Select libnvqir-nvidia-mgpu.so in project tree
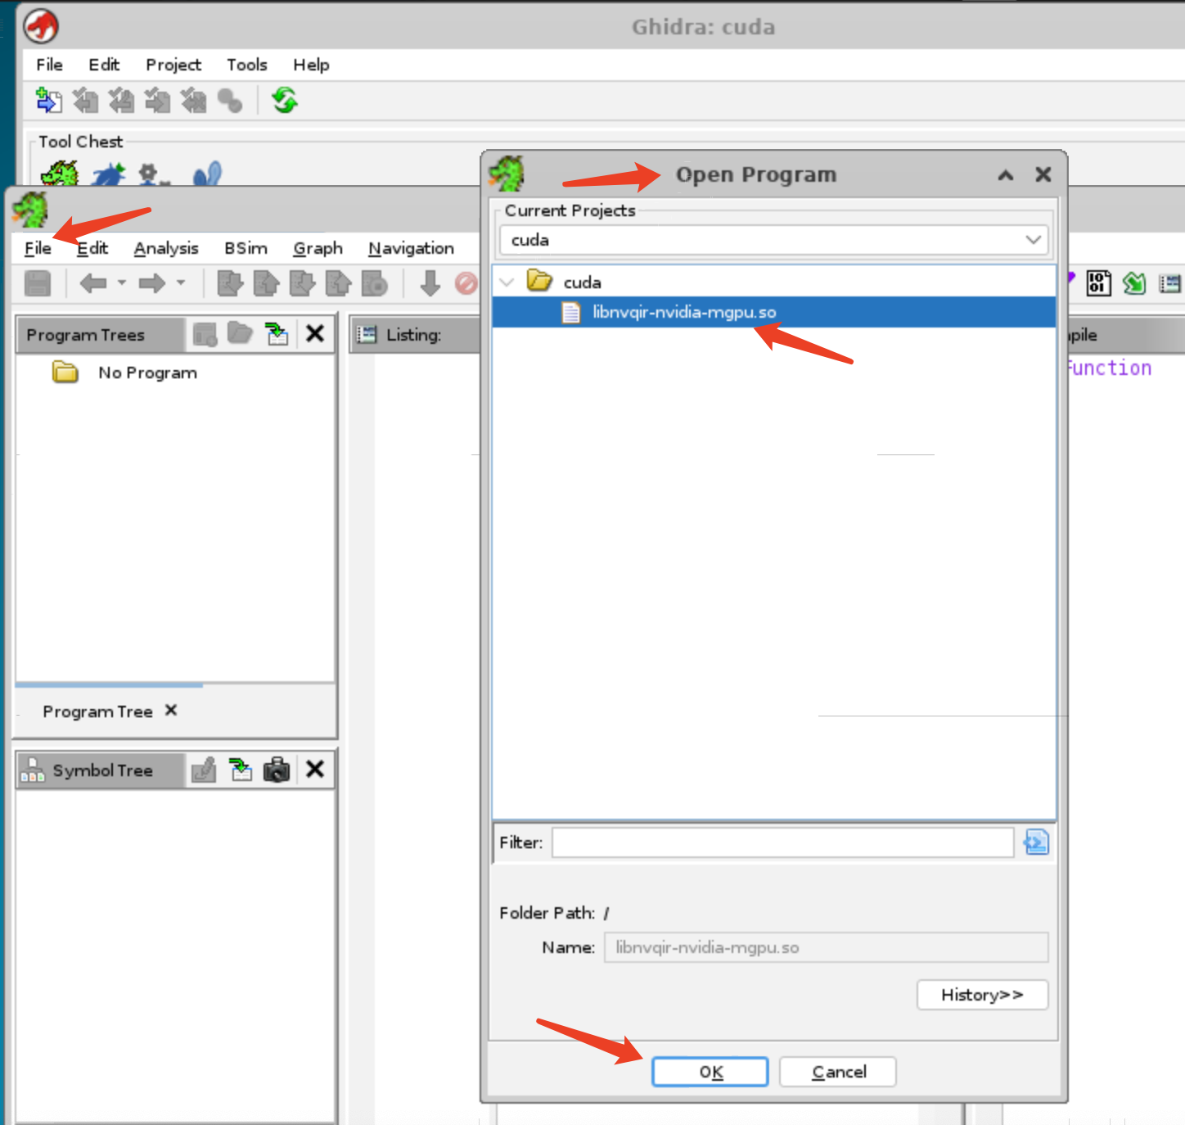The height and width of the screenshot is (1125, 1185). point(773,312)
